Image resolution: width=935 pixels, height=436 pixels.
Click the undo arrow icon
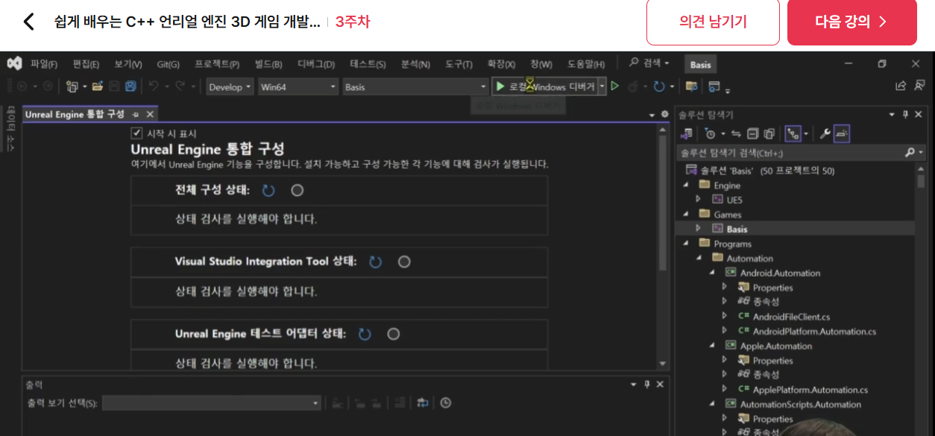click(x=154, y=86)
